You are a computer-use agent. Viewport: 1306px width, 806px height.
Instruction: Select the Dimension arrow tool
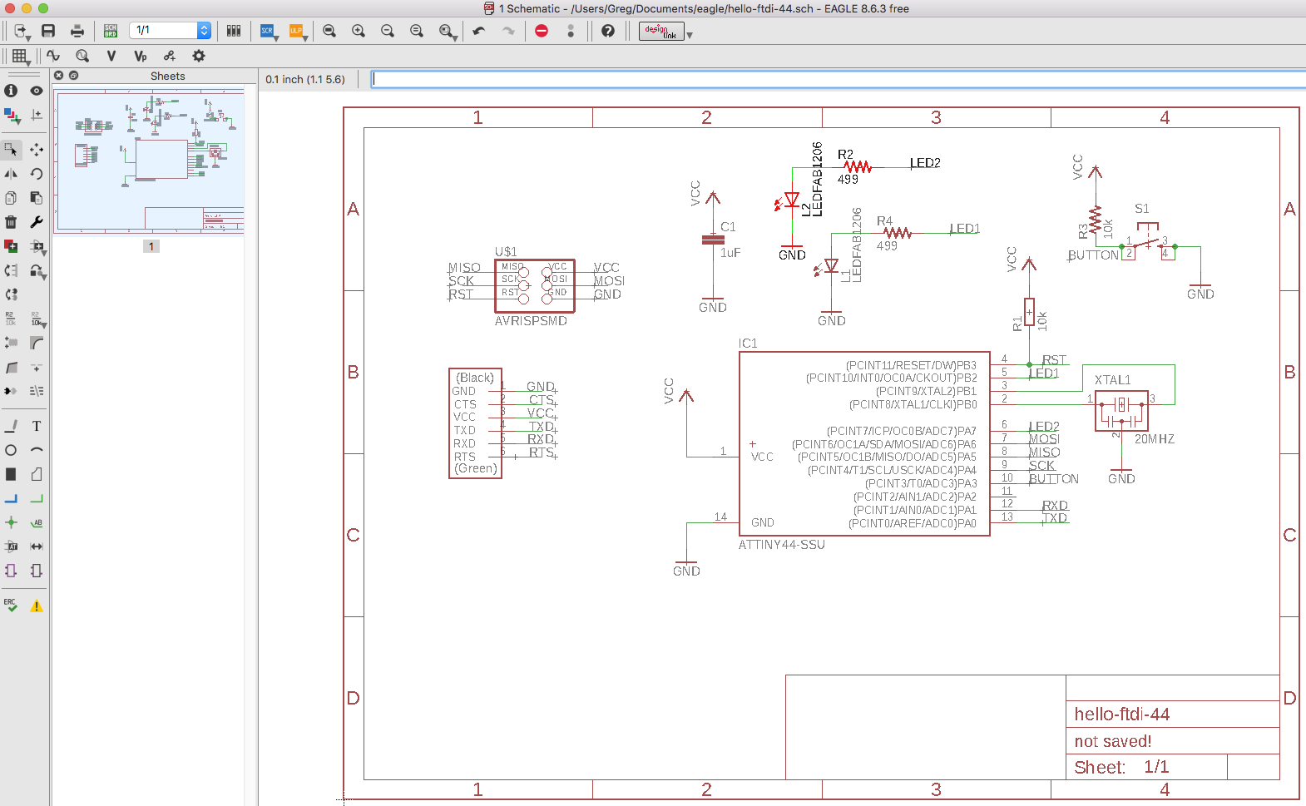tap(36, 546)
